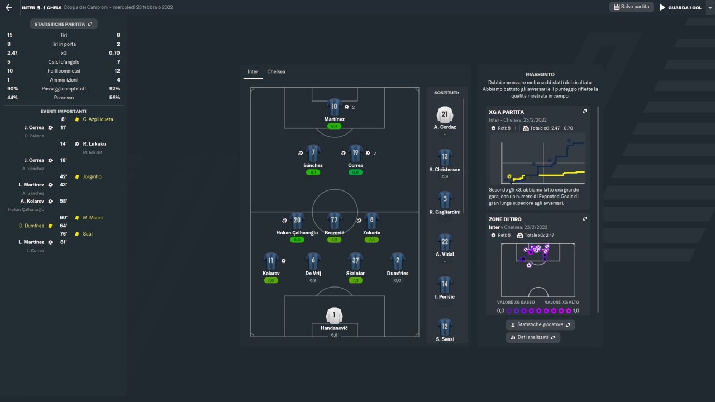Click the goal icon for Correa's 11' goal

coord(50,127)
